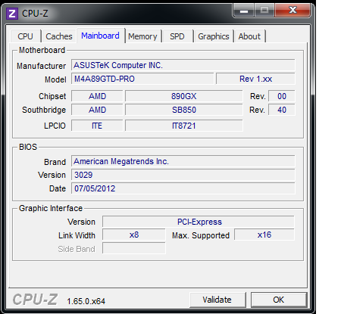This screenshot has width=341, height=314.
Task: Click the Rev 1.xx field
Action: [255, 79]
